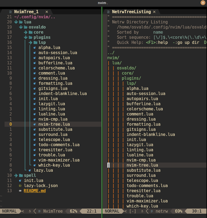Click the osvaldo open-folder icon
Image resolution: width=207 pixels, height=218 pixels.
[x=26, y=27]
